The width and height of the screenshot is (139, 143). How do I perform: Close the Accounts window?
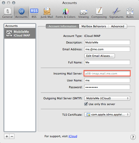point(4,3)
